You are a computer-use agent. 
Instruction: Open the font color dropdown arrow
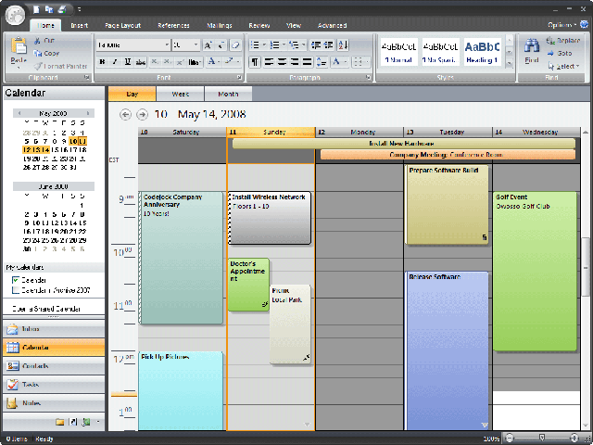coord(219,62)
